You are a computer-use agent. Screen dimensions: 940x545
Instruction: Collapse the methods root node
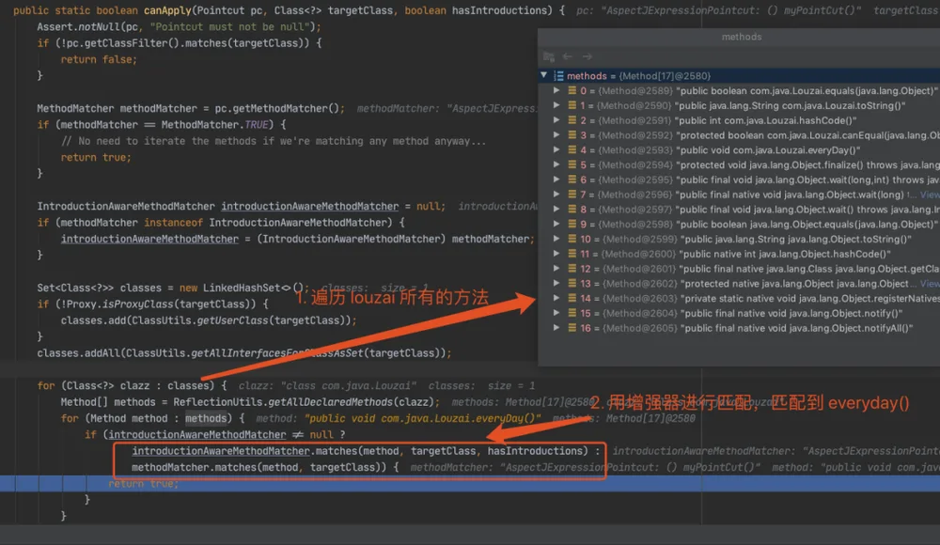[543, 75]
